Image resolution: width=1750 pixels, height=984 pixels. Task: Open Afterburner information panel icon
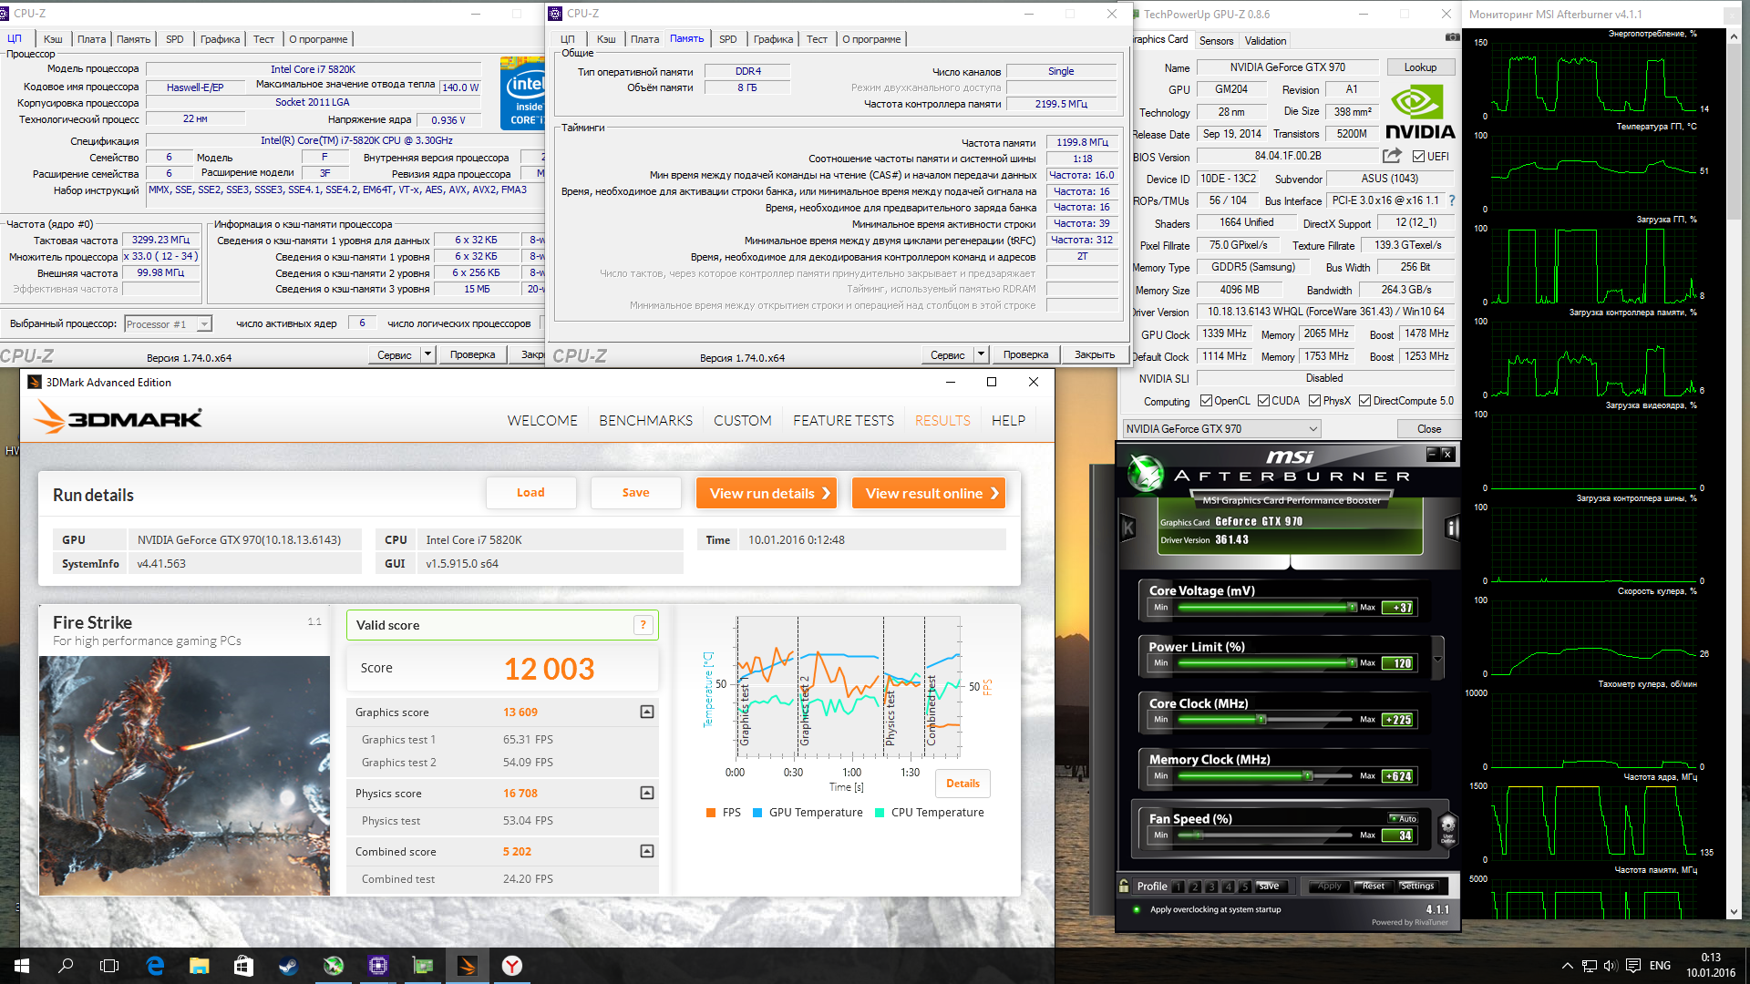pyautogui.click(x=1452, y=528)
